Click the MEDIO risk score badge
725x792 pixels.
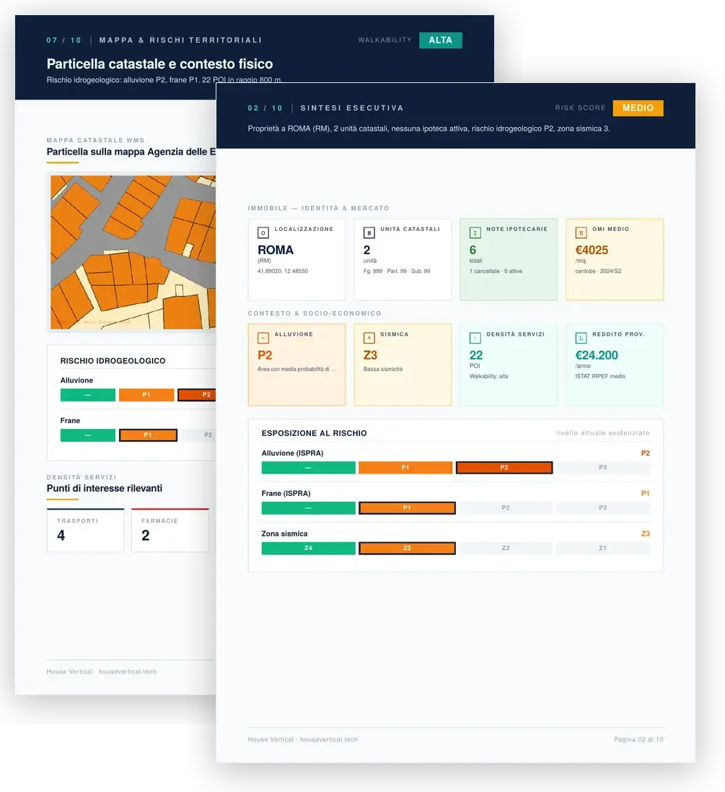coord(638,108)
